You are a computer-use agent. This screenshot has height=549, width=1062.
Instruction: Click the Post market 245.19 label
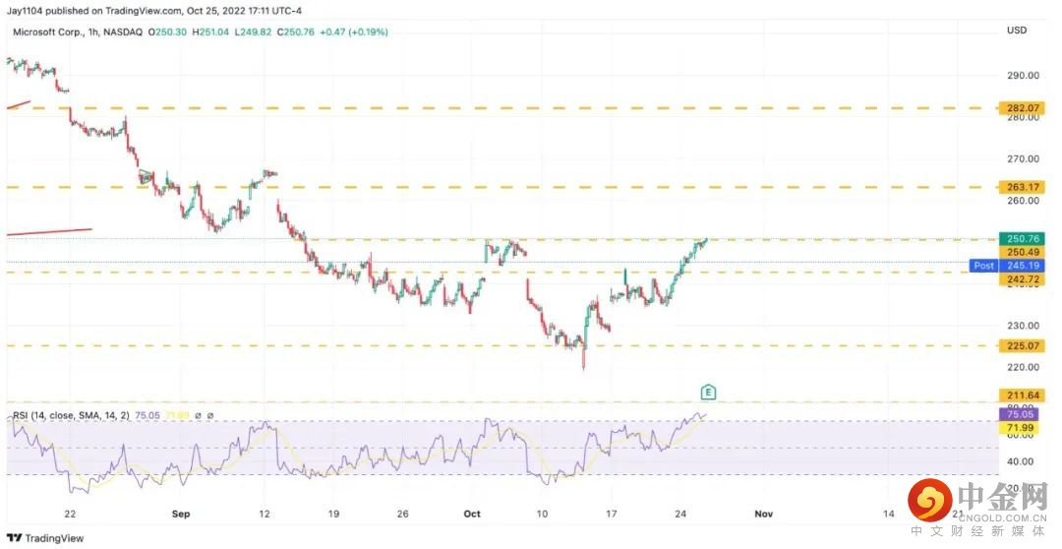(1009, 266)
